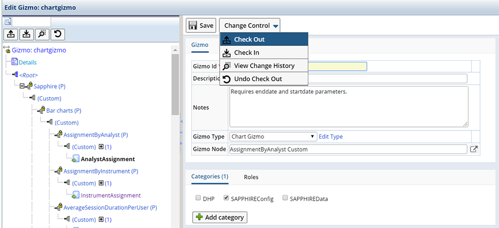This screenshot has height=228, width=499.
Task: Click the scroll-up arrow of the tree panel
Action: (175, 50)
